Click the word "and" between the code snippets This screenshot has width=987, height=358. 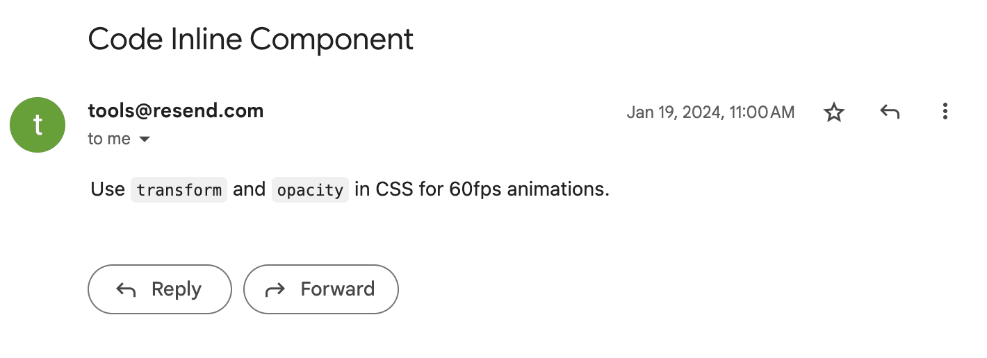(250, 189)
